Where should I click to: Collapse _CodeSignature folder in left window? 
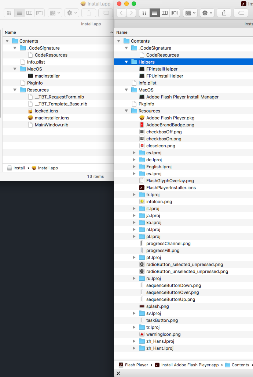[15, 48]
